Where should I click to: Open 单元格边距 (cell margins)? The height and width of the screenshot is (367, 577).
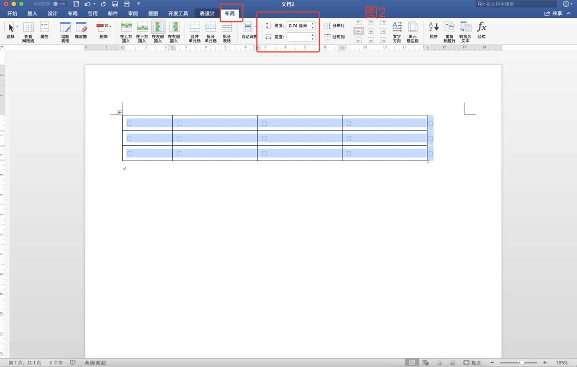point(413,32)
